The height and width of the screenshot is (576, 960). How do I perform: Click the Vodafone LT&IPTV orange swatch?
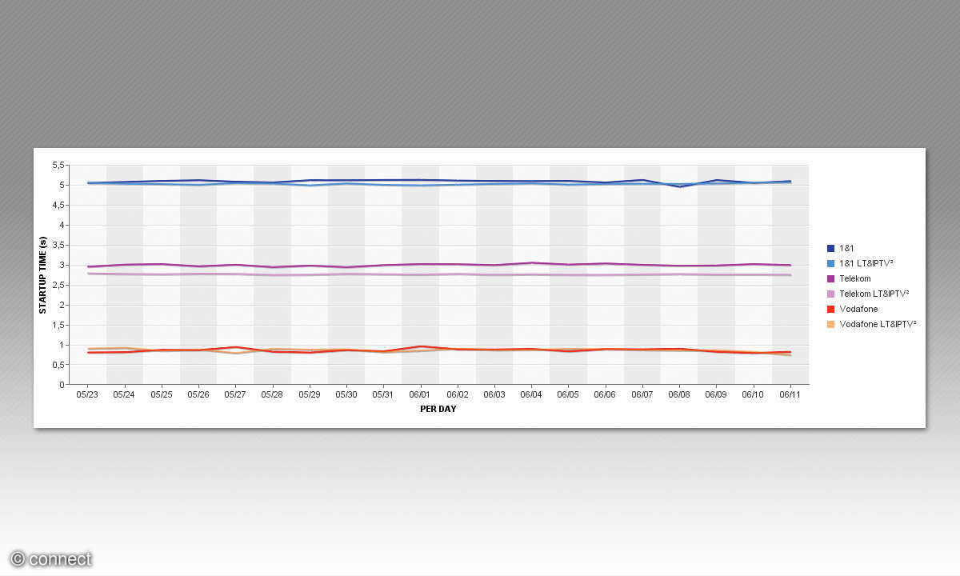pyautogui.click(x=830, y=324)
